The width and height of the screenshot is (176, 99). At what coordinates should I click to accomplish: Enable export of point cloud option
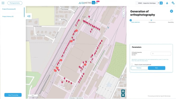(x=132, y=65)
